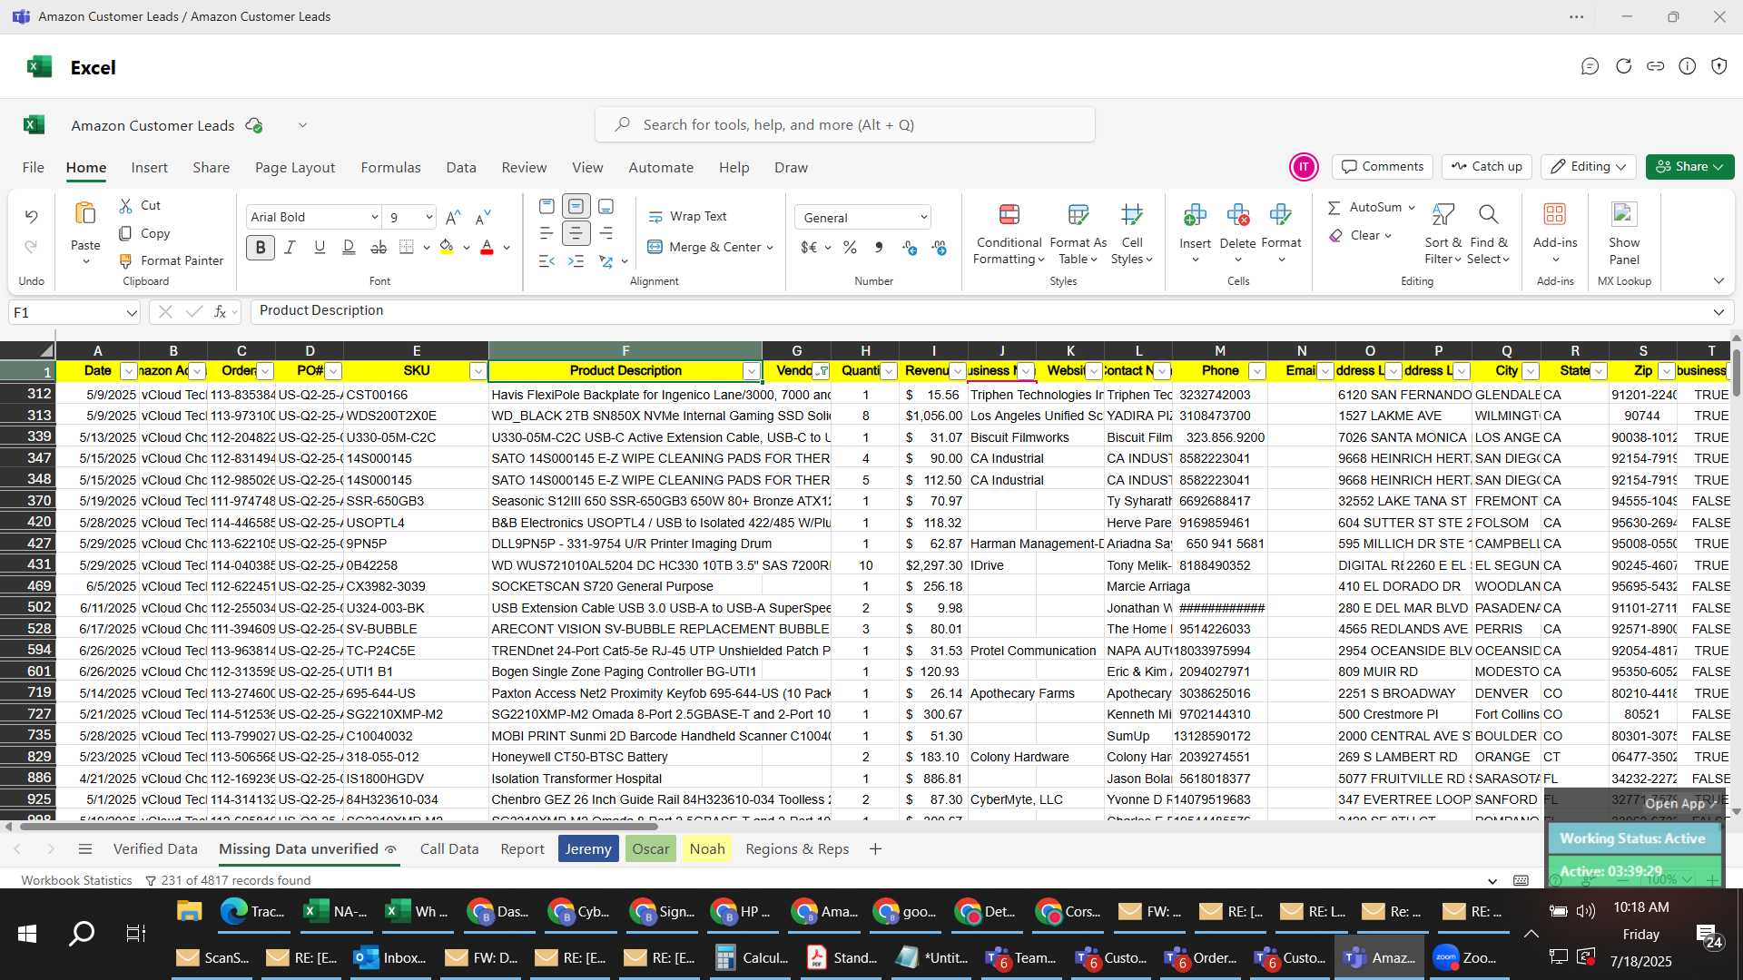Open Windows Start menu on taskbar
The width and height of the screenshot is (1743, 980).
click(x=27, y=934)
